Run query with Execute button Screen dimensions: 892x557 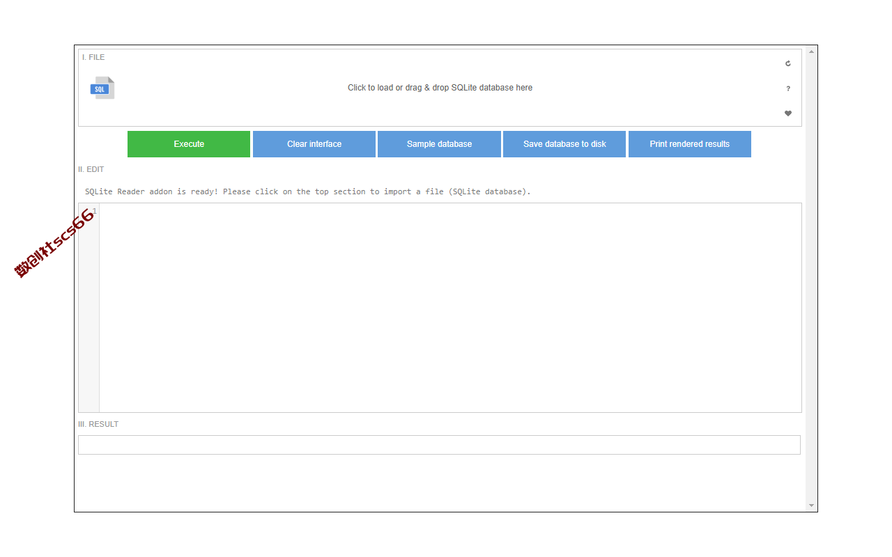pos(189,144)
